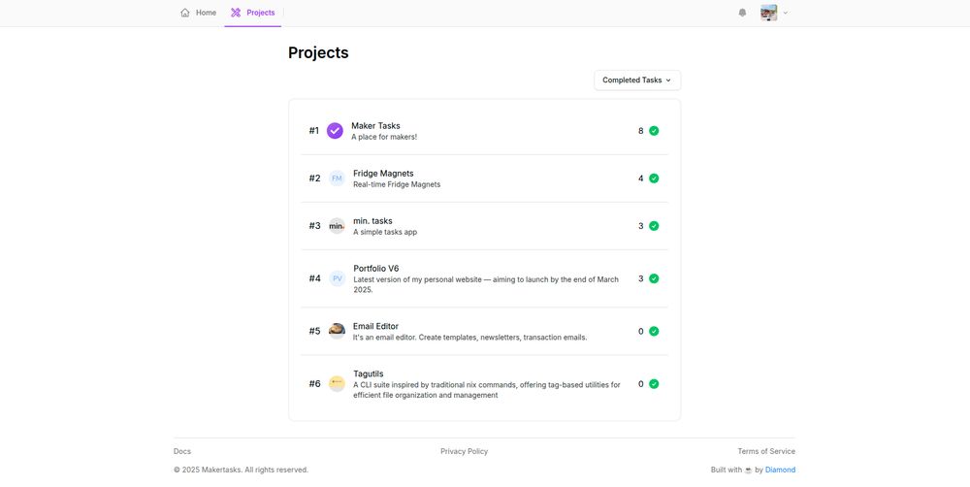This screenshot has height=487, width=970.
Task: Visit the Diamond link in footer
Action: 780,470
